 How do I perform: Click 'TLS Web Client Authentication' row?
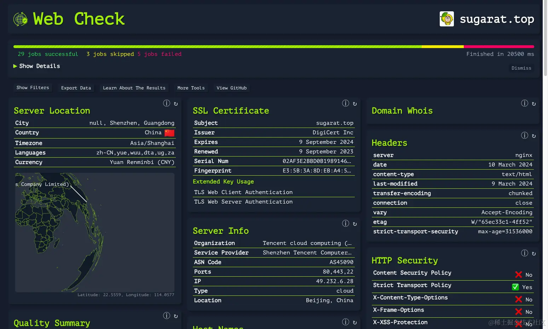[x=274, y=192]
